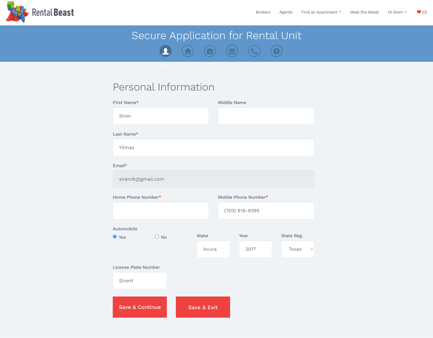Image resolution: width=433 pixels, height=338 pixels.
Task: Focus the Middle Name input field
Action: click(266, 116)
